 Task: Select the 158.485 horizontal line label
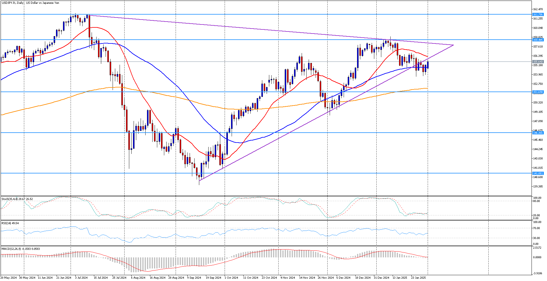(538, 40)
